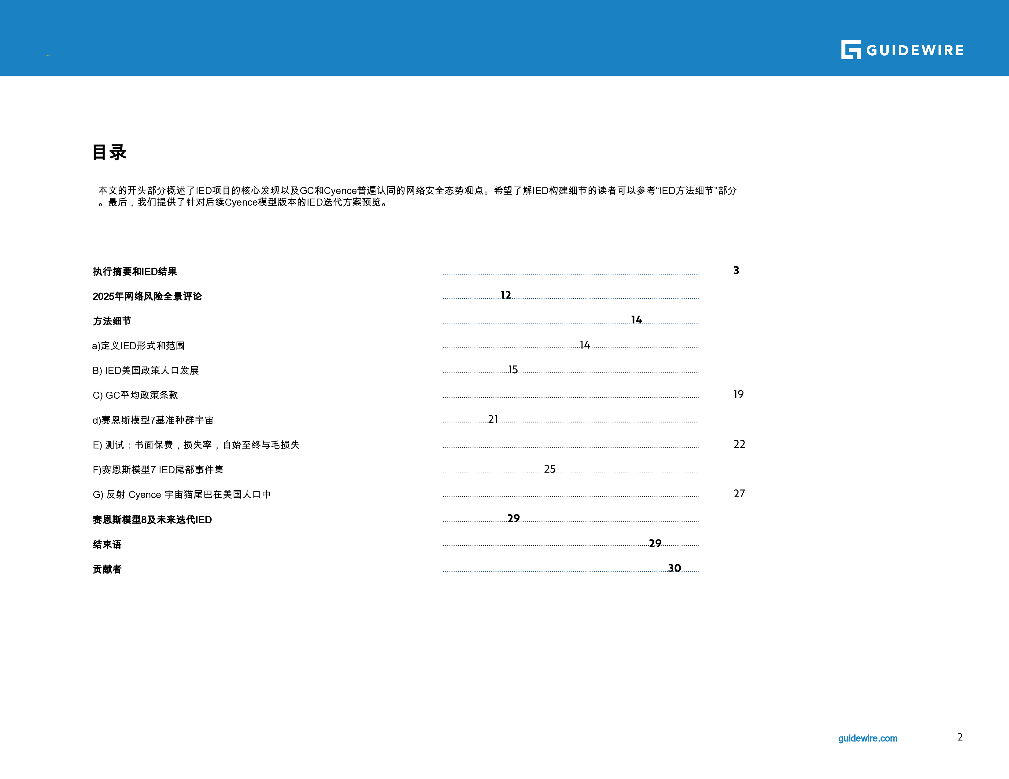
Task: Open the 方法细节 section entry
Action: point(112,321)
